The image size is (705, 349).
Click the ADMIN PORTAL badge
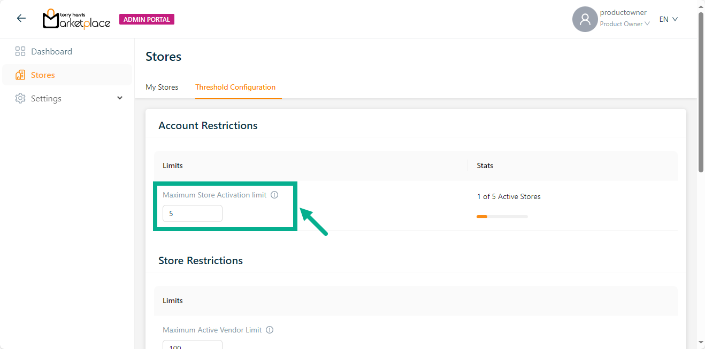pyautogui.click(x=147, y=20)
